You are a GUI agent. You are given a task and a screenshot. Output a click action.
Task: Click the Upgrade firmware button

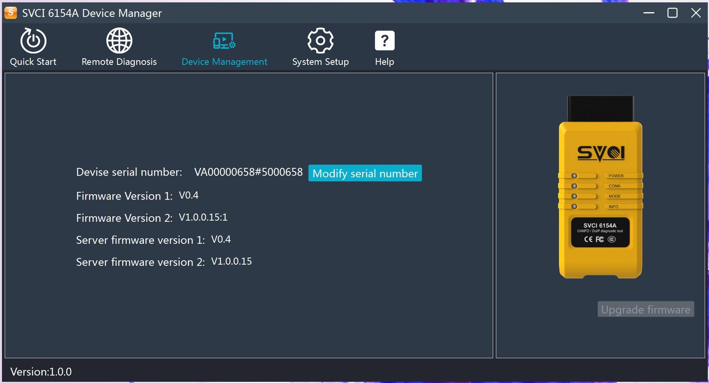tap(646, 309)
